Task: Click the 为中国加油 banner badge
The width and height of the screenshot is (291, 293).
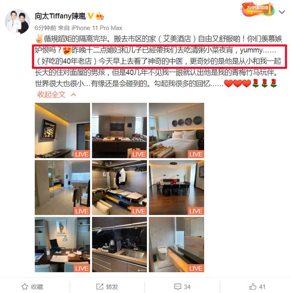Action: tap(257, 9)
